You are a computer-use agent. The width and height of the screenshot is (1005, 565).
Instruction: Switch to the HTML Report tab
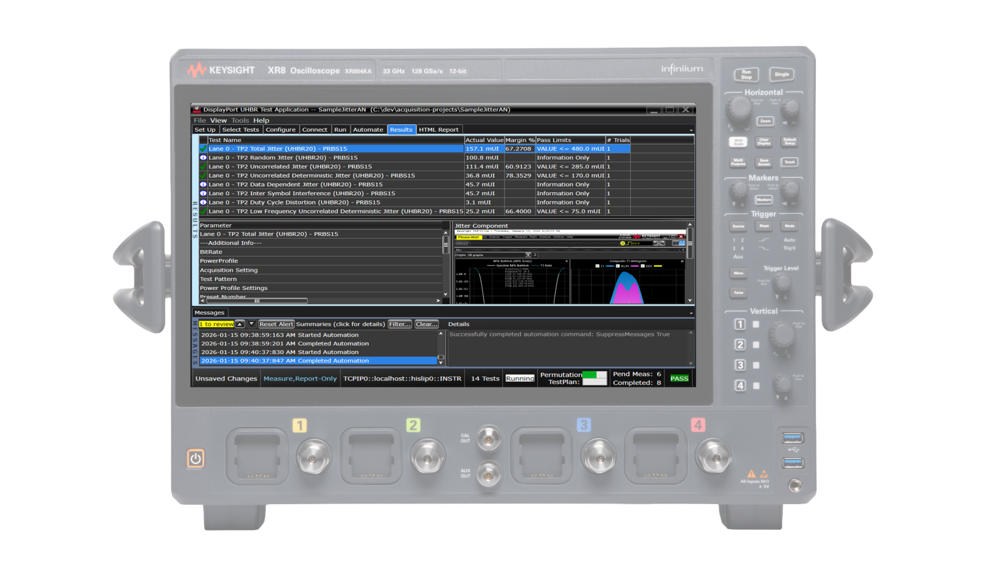(438, 129)
